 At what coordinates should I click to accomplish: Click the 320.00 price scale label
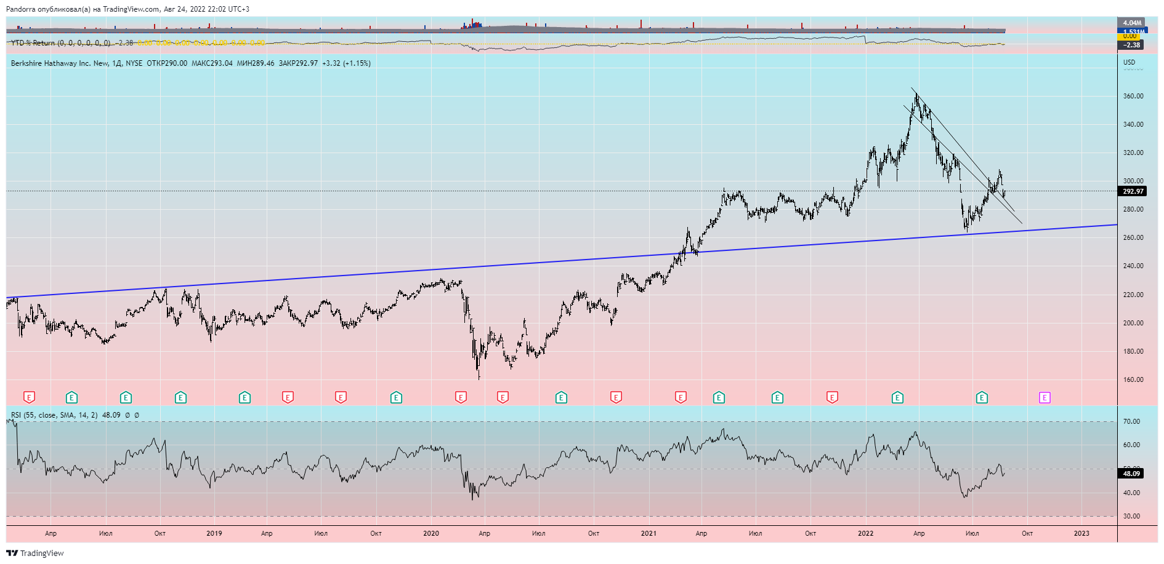(1133, 153)
